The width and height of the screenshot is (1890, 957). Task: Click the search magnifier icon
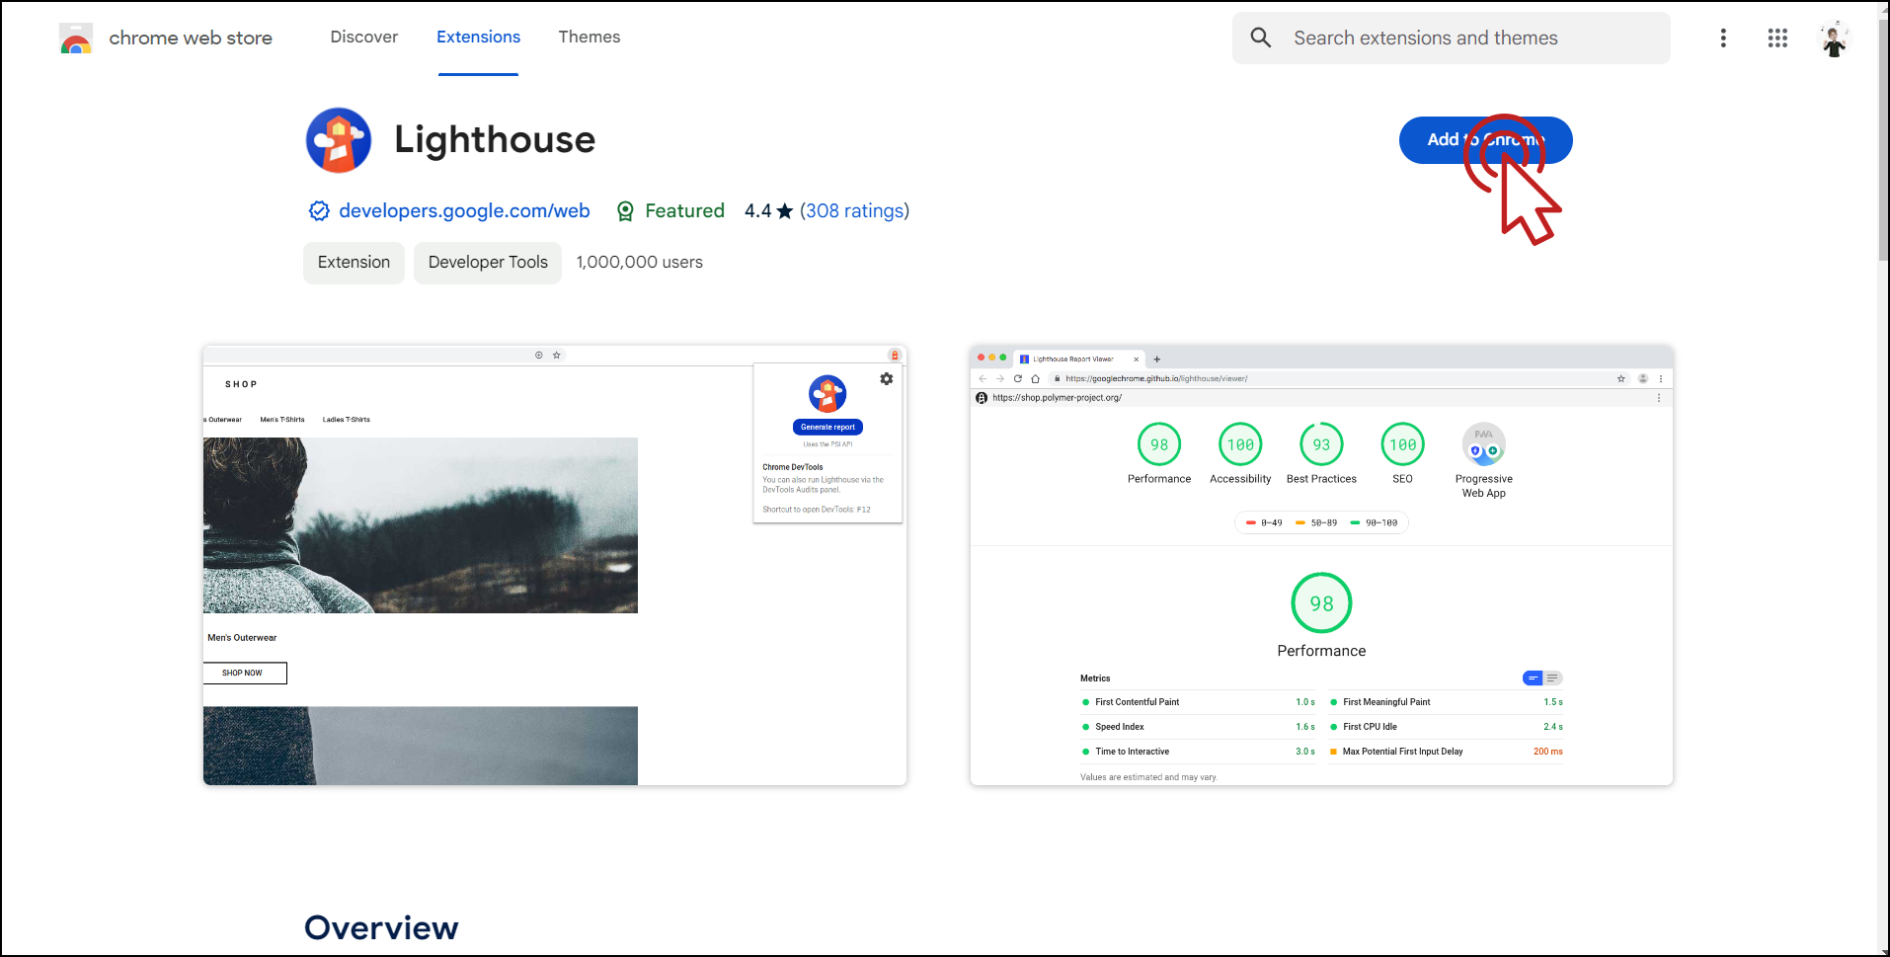tap(1261, 38)
